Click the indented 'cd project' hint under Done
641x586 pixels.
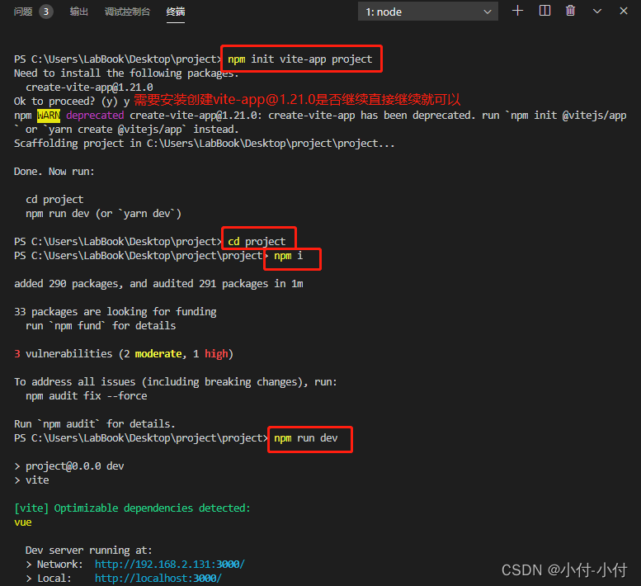[54, 200]
